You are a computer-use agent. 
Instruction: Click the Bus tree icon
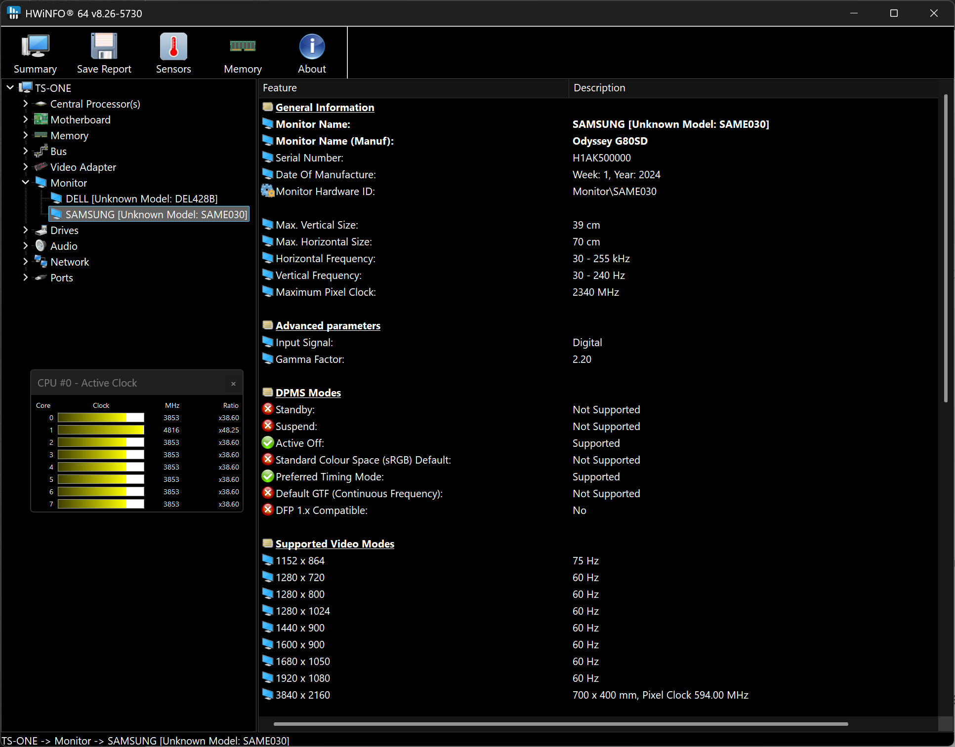(x=41, y=151)
